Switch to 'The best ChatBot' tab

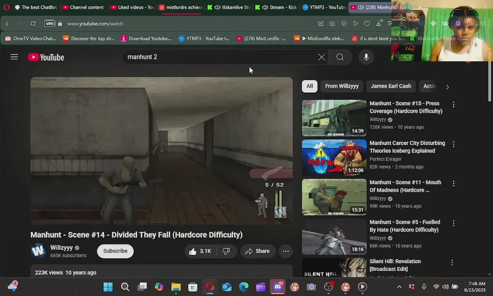click(x=36, y=7)
